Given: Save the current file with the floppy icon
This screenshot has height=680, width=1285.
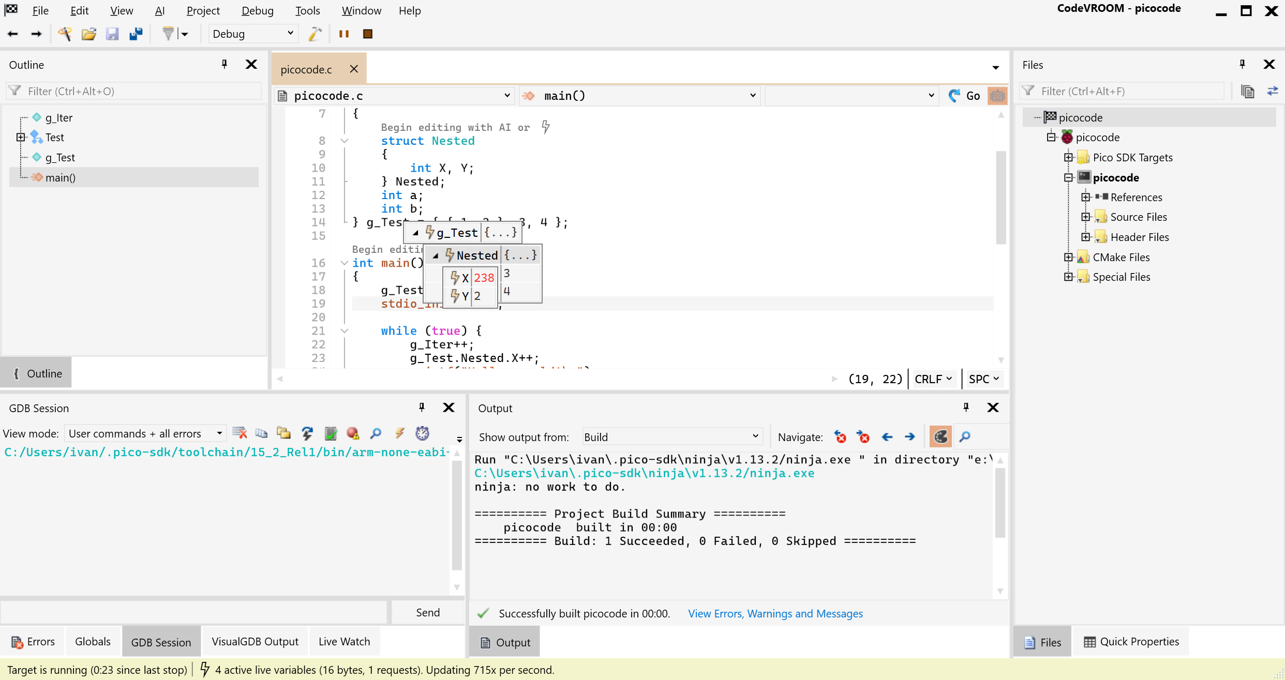Looking at the screenshot, I should click(x=112, y=34).
